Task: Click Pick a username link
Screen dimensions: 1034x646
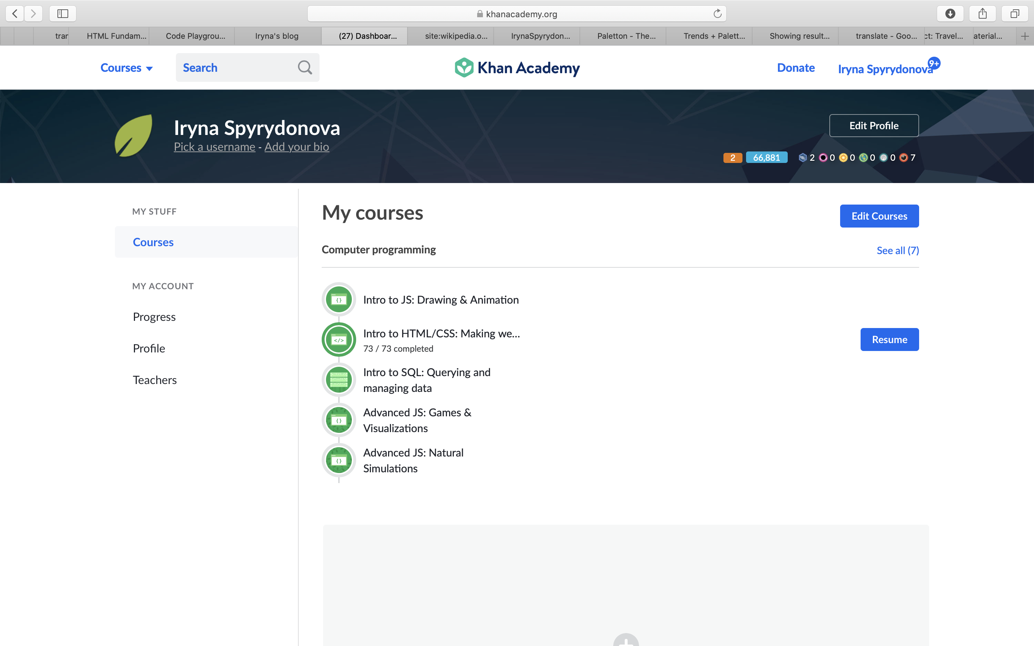Action: coord(214,147)
